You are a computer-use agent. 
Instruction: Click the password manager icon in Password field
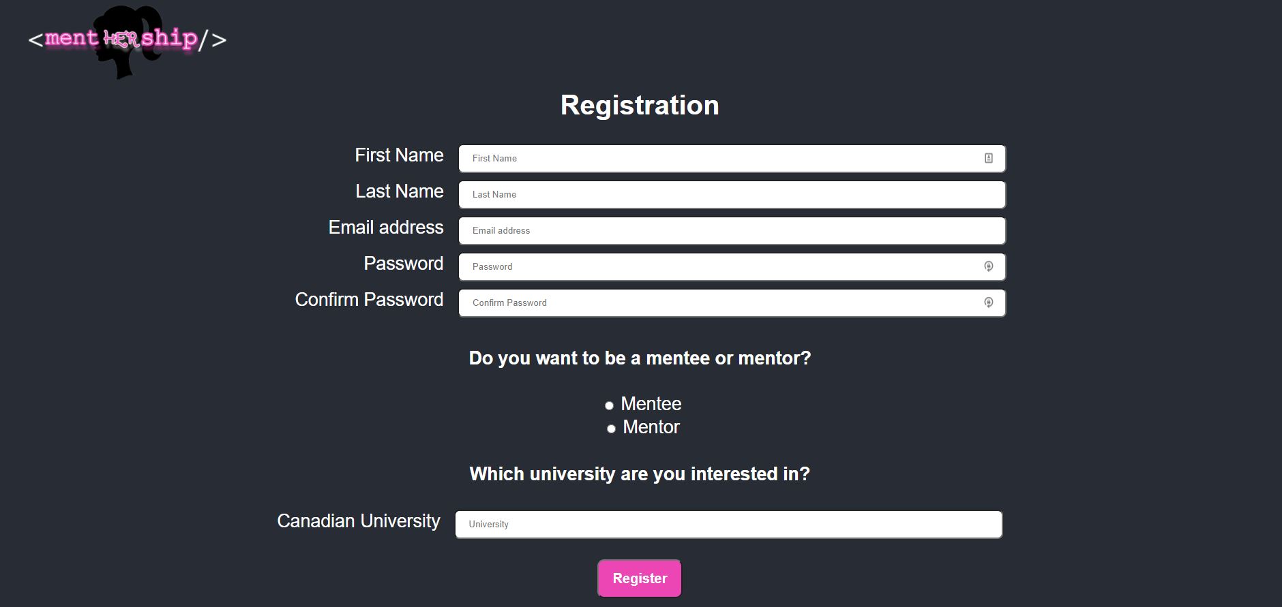[988, 266]
